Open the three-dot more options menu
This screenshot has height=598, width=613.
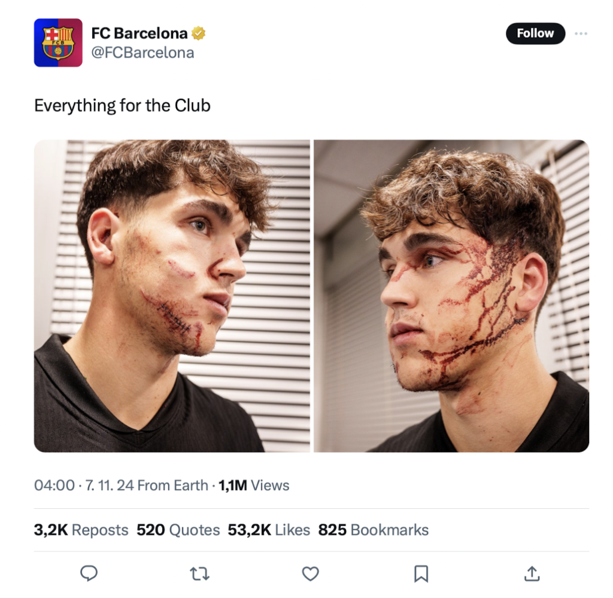(581, 34)
